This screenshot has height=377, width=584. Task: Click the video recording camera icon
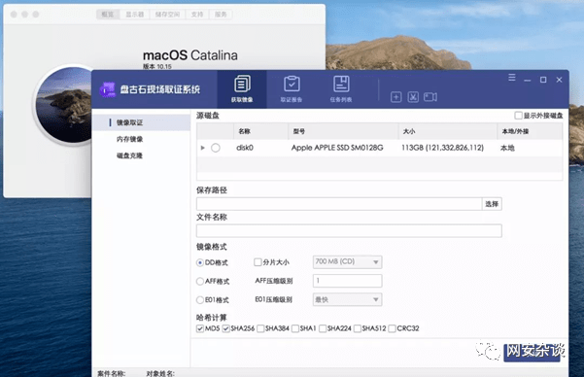[430, 97]
